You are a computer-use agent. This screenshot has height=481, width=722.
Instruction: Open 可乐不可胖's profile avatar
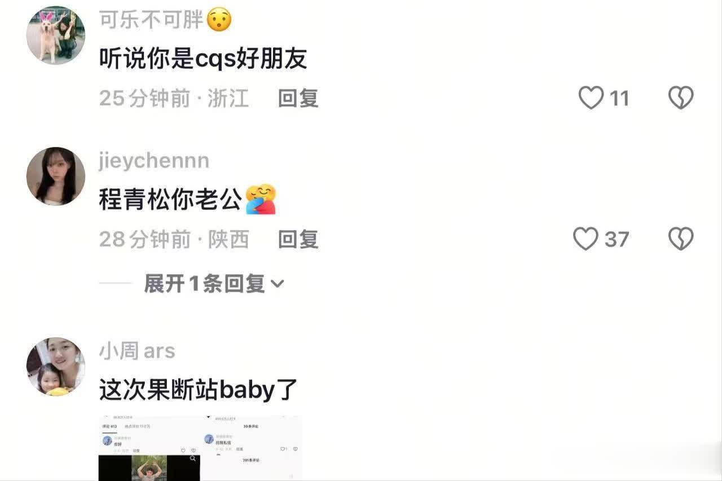coord(56,35)
